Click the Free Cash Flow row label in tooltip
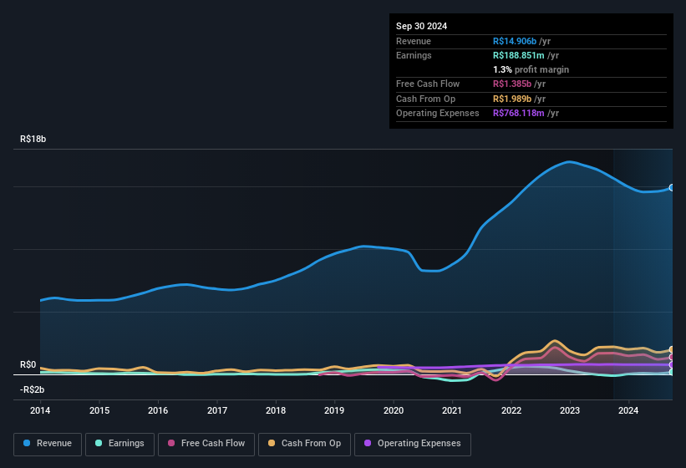The image size is (686, 468). point(428,84)
